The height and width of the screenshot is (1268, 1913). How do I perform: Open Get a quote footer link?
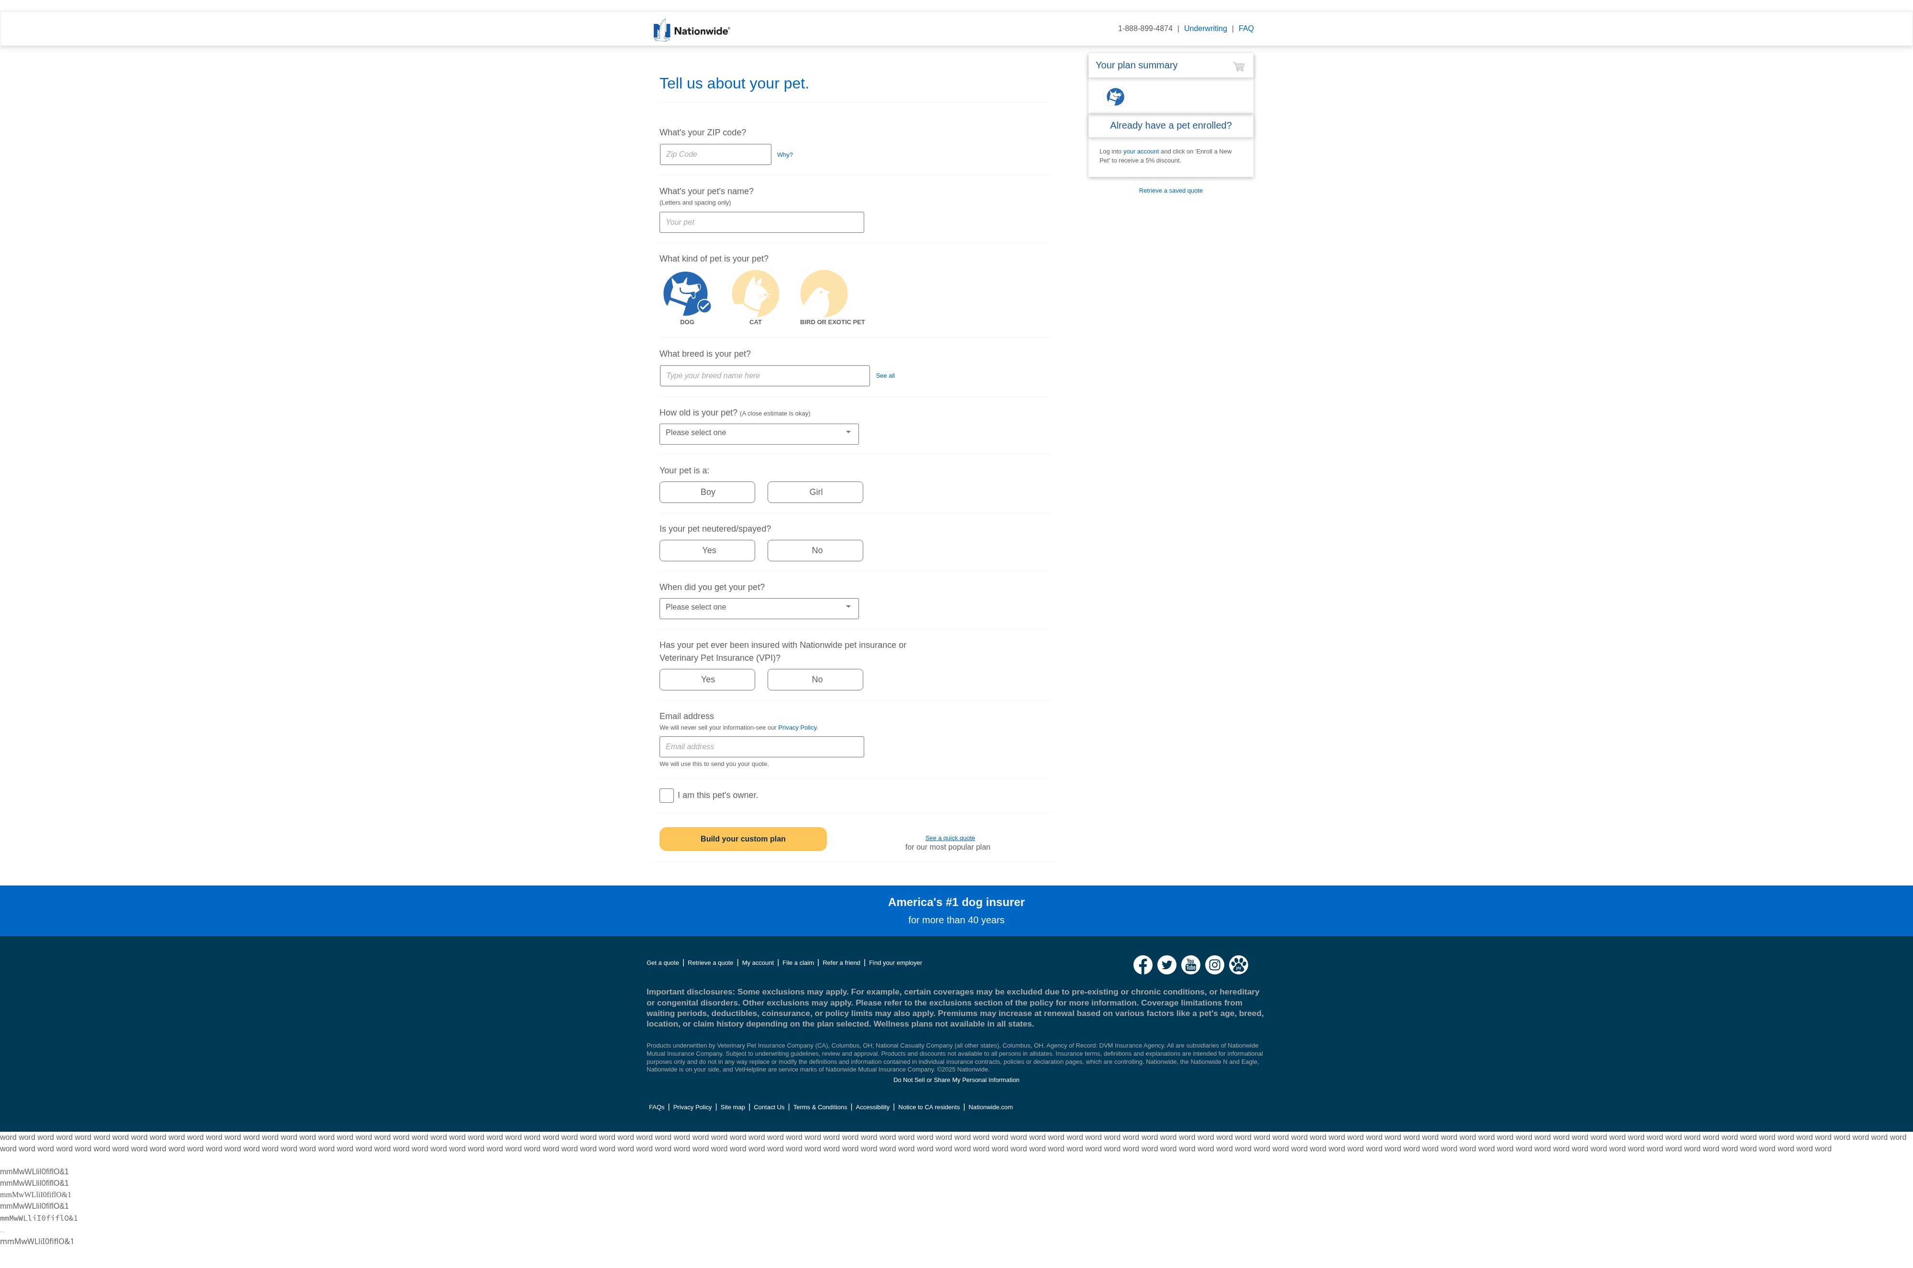point(662,963)
